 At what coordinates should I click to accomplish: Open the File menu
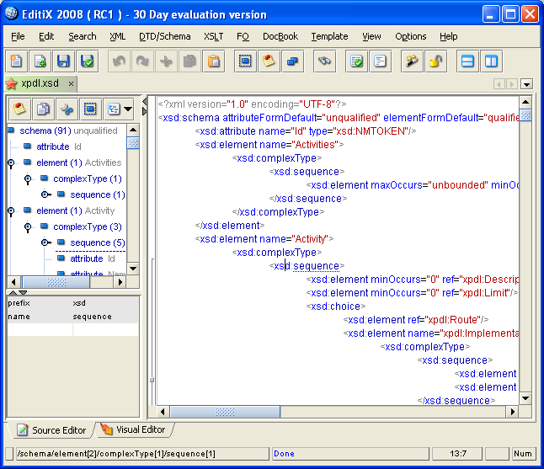click(18, 36)
